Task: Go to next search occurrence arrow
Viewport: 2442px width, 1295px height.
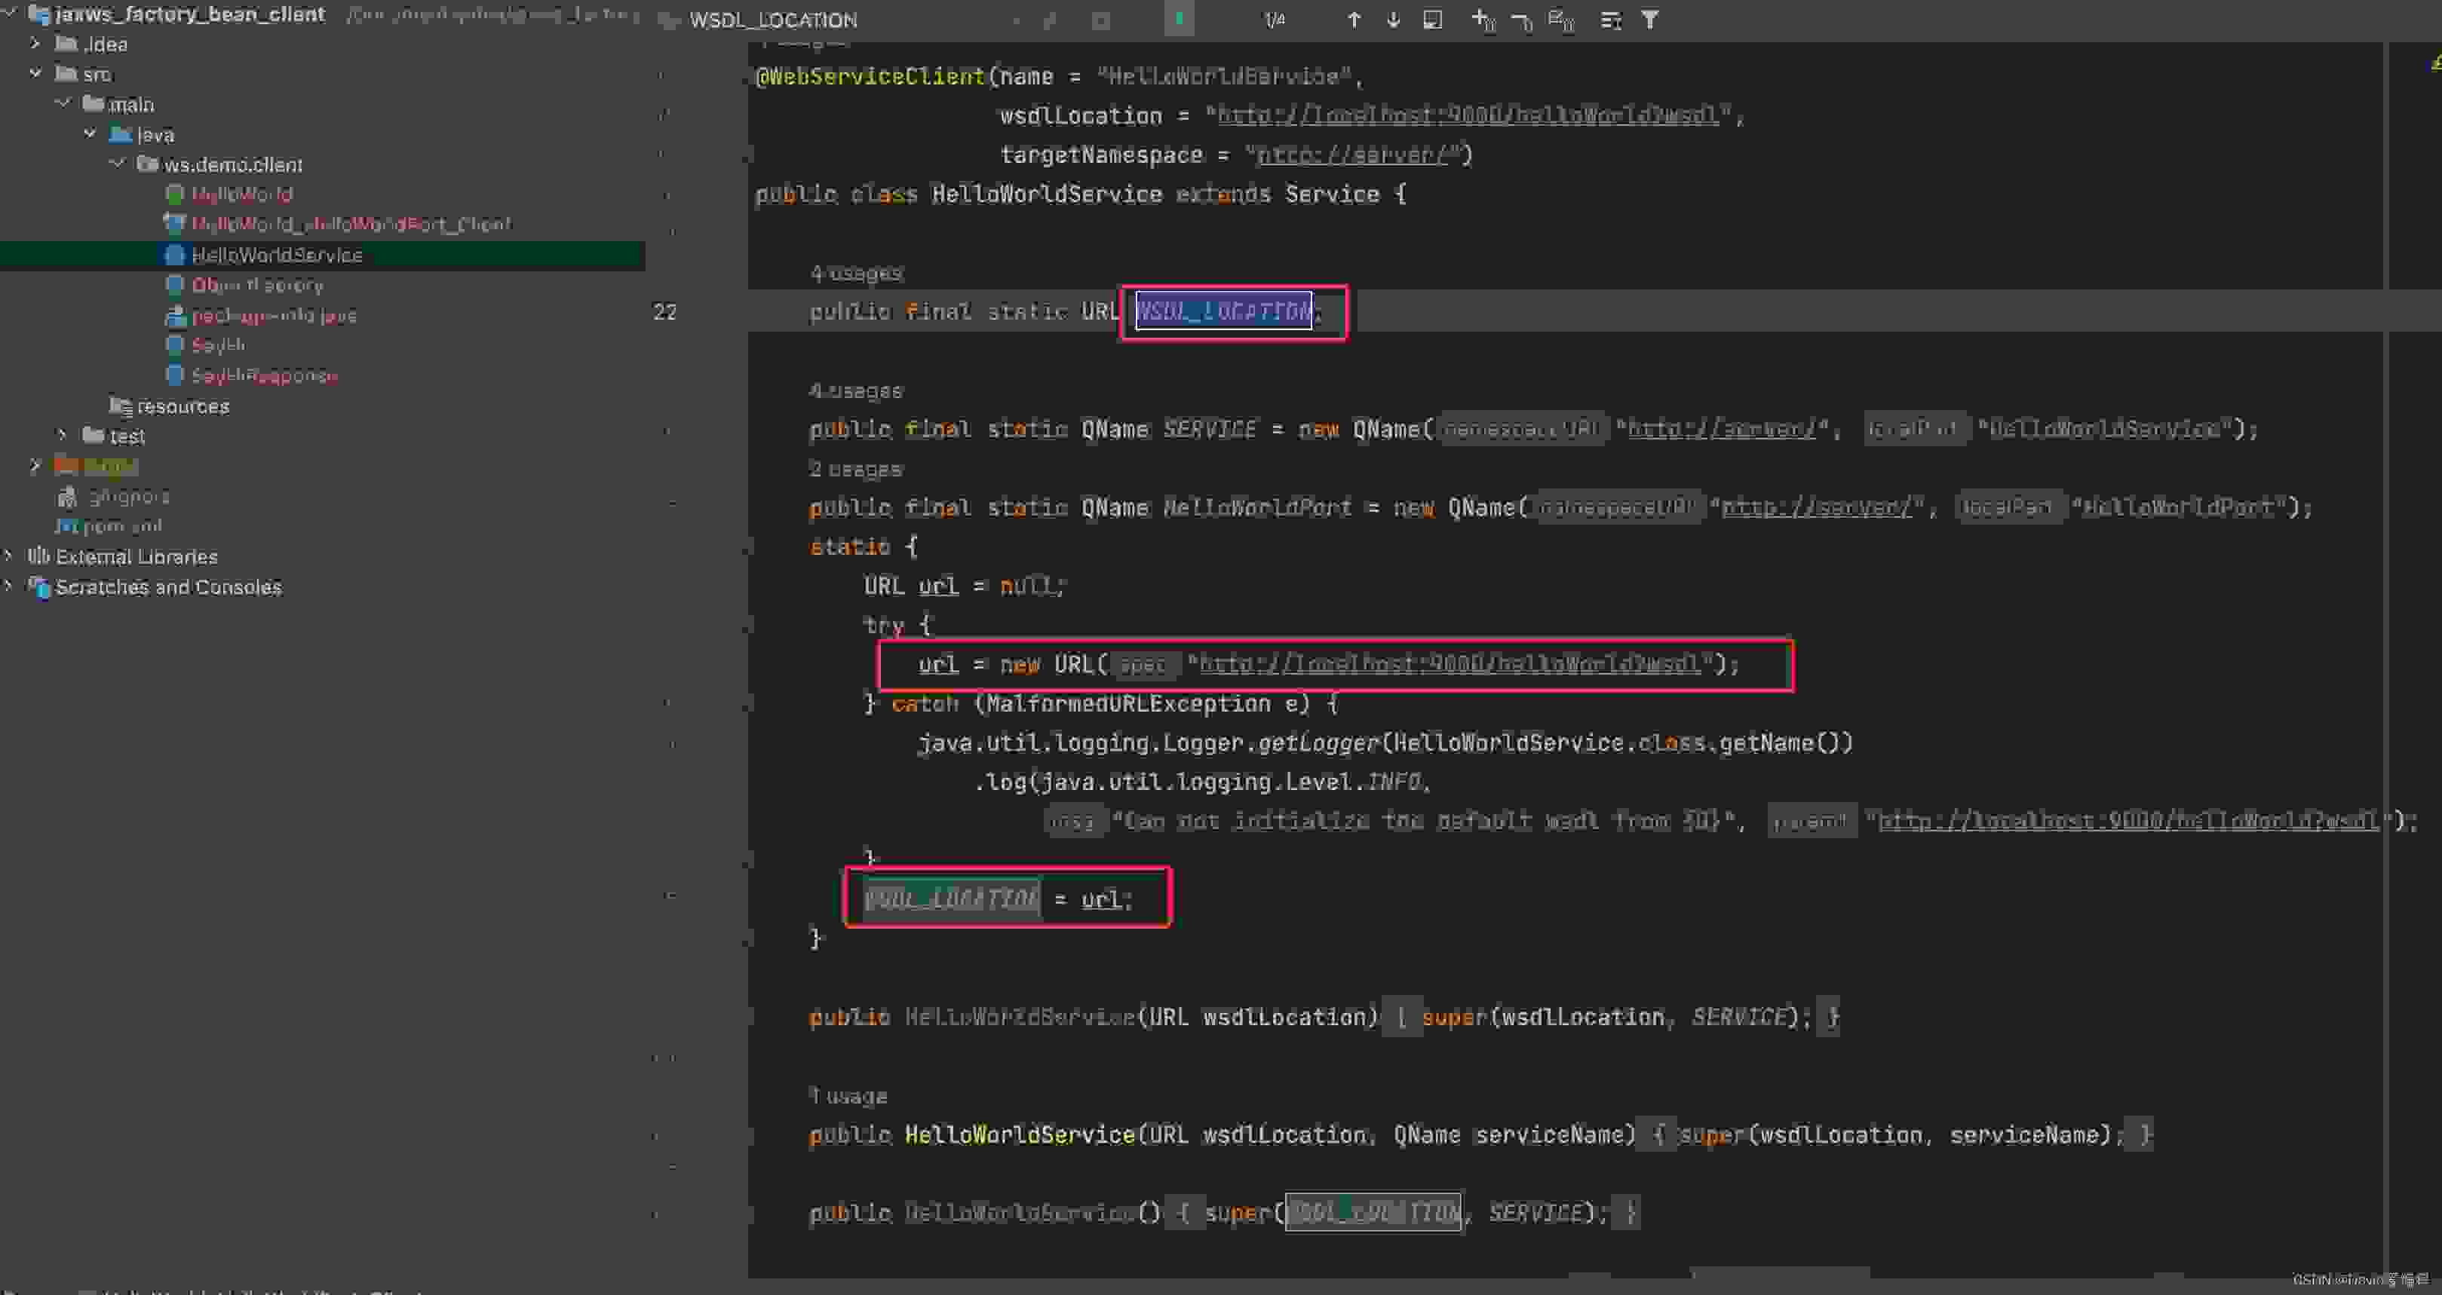Action: coord(1393,20)
